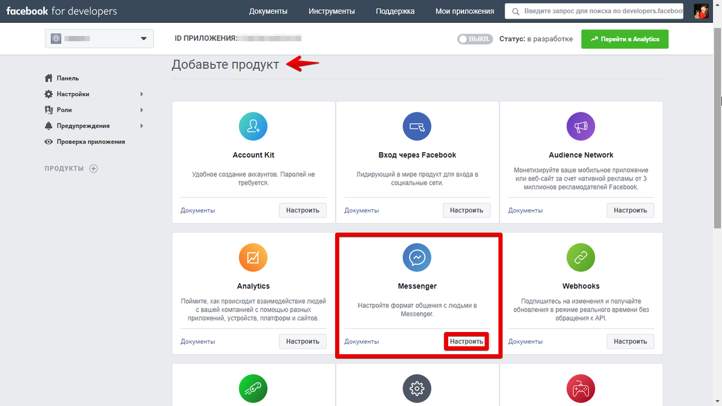Screen dimensions: 722x406
Task: Click the Audience Network megaphone icon
Action: (x=581, y=126)
